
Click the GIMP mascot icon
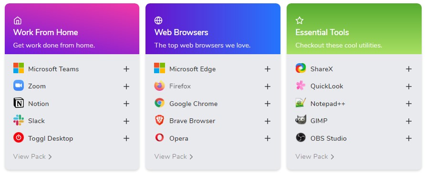pyautogui.click(x=301, y=120)
